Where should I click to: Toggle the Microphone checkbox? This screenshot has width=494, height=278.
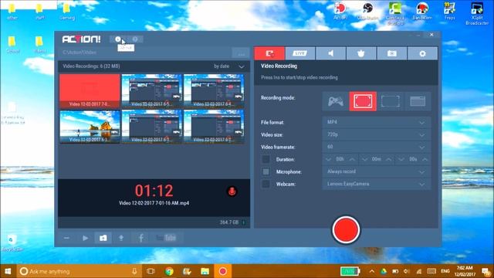coord(266,171)
